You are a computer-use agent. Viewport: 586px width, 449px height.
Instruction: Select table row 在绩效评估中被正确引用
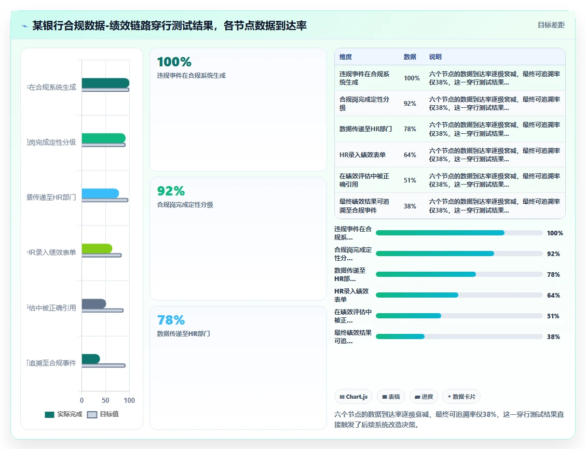click(450, 180)
